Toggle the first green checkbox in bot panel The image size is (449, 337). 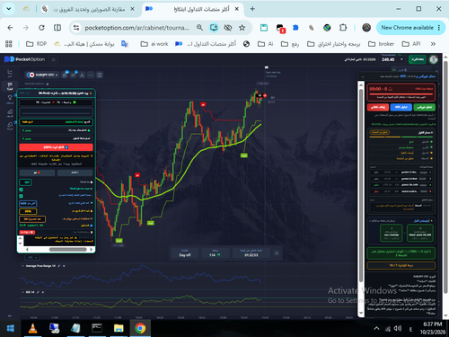(x=21, y=190)
